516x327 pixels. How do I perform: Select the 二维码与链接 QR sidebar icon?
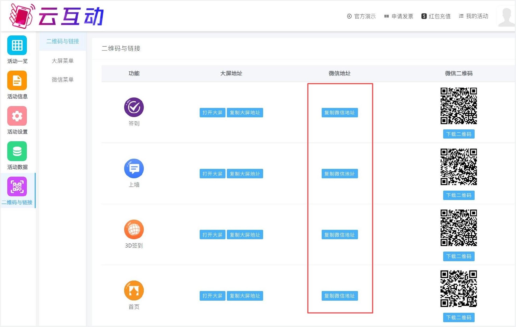tap(17, 186)
